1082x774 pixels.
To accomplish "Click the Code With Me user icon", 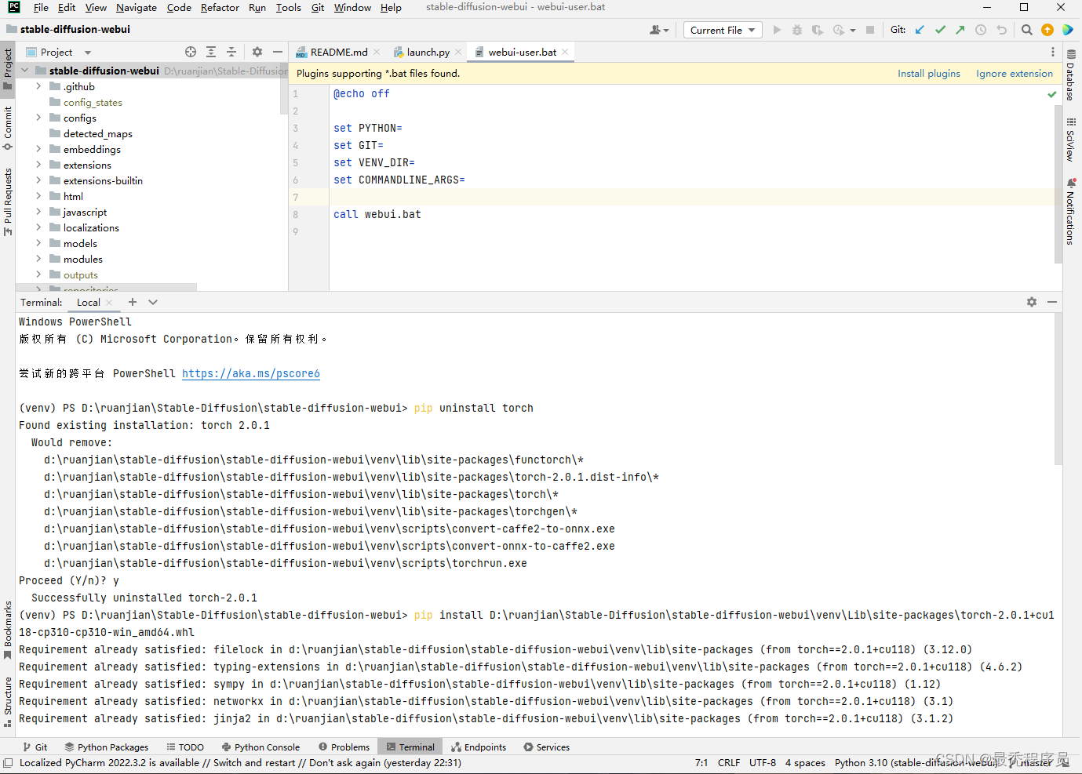I will tap(659, 30).
